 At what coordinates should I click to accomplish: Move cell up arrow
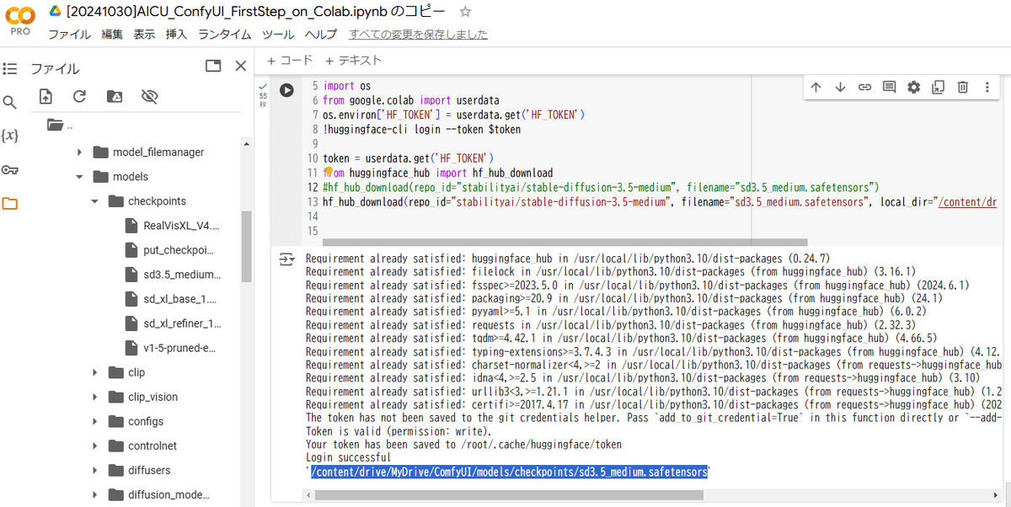click(x=816, y=87)
